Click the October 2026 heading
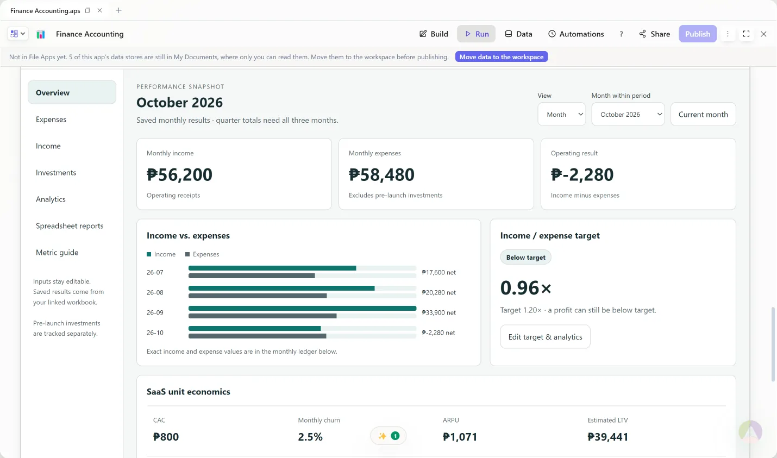 (x=180, y=103)
